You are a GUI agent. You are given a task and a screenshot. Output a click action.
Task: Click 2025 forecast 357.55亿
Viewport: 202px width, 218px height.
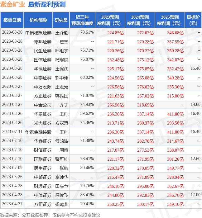(175, 42)
